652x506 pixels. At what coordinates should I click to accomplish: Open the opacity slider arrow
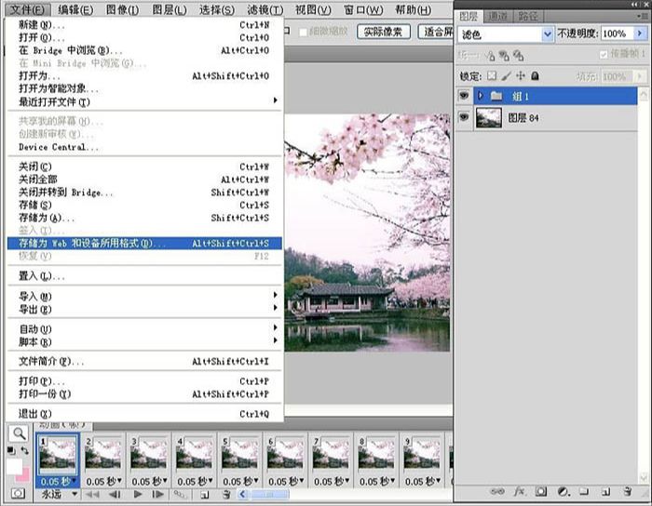click(x=641, y=33)
